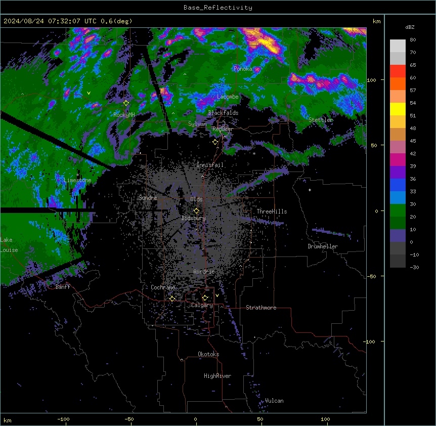
Task: Select the blue 33-36 dBZ legend color
Action: [x=398, y=185]
